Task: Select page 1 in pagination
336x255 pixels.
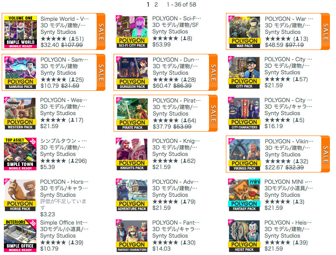Action: tap(148, 4)
